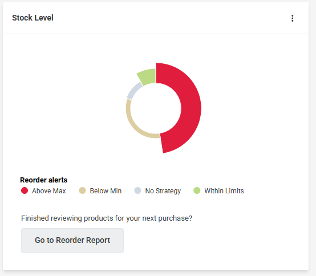Image resolution: width=316 pixels, height=276 pixels.
Task: Click the Go to Reorder Report button
Action: (x=72, y=241)
